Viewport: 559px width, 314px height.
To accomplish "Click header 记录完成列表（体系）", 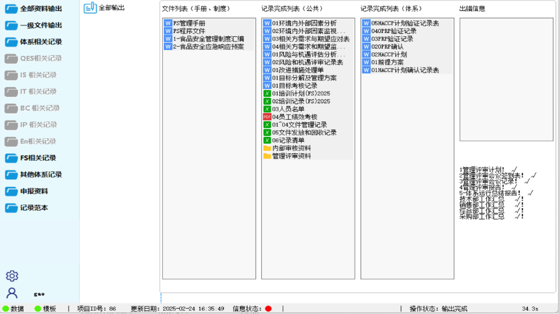I will point(392,9).
